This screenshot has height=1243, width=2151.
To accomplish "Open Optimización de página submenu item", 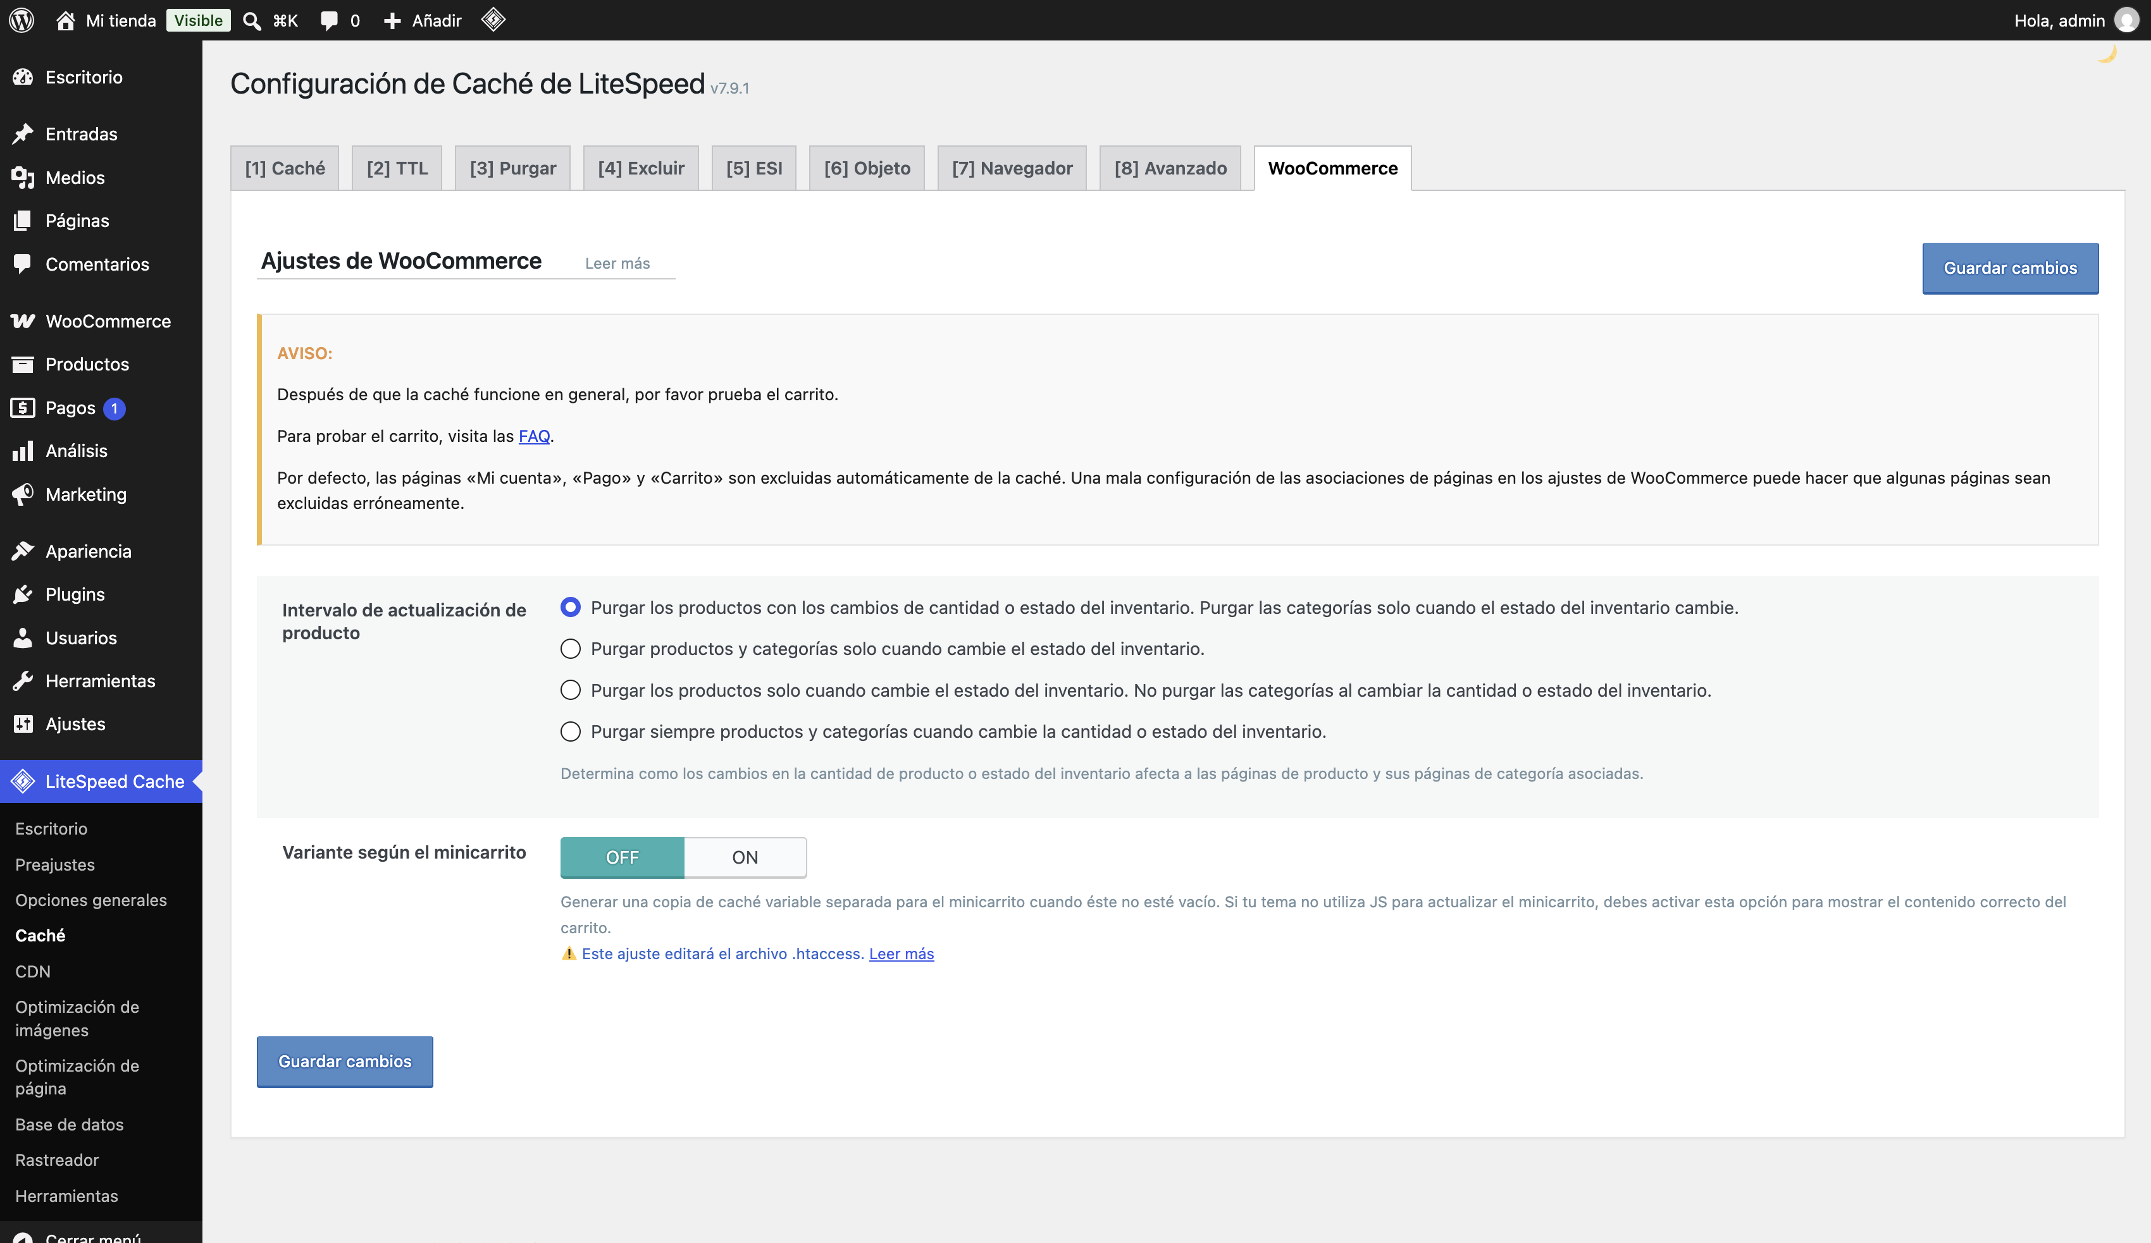I will 77,1077.
